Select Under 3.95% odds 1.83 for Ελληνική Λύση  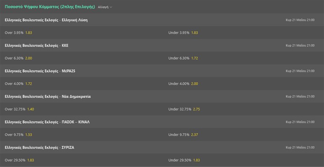(183, 33)
